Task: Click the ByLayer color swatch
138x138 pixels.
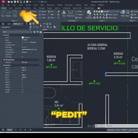Action: point(23,38)
